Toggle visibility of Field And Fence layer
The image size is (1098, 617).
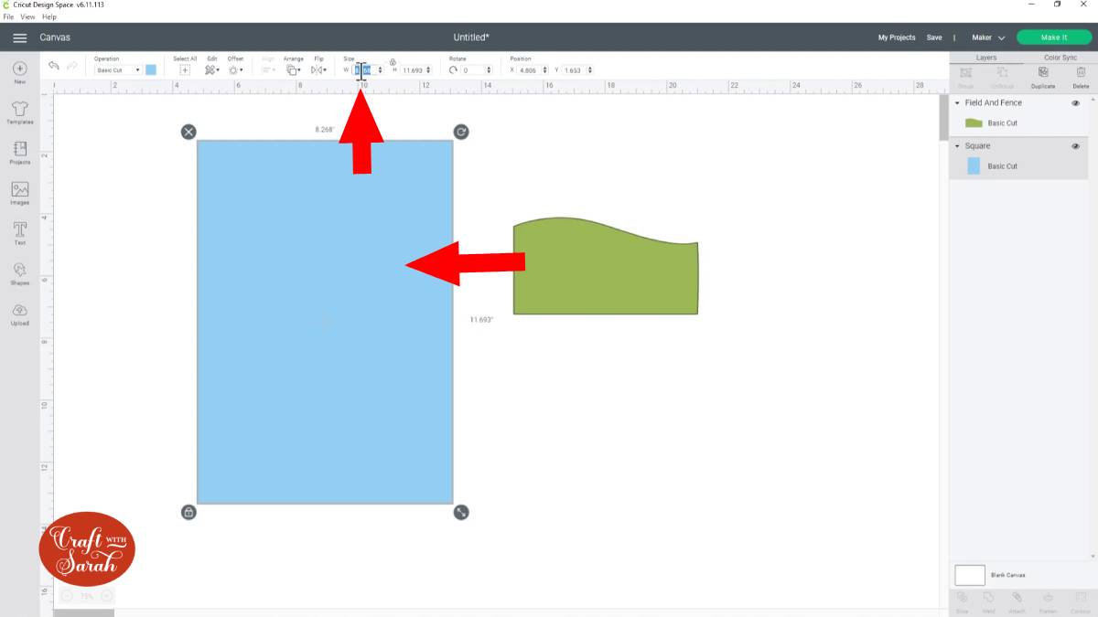pyautogui.click(x=1076, y=103)
